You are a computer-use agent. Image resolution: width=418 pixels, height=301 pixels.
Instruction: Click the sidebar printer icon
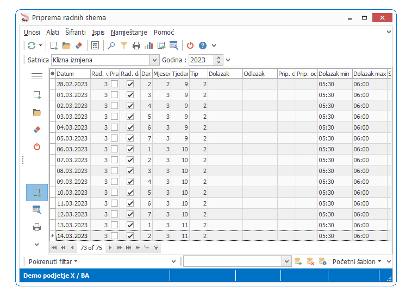pos(37,227)
